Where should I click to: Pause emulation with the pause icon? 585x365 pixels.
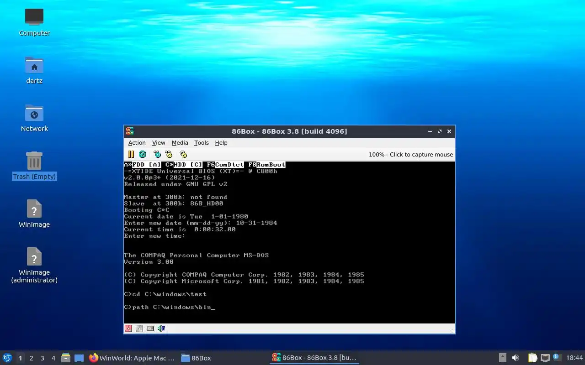click(x=131, y=154)
